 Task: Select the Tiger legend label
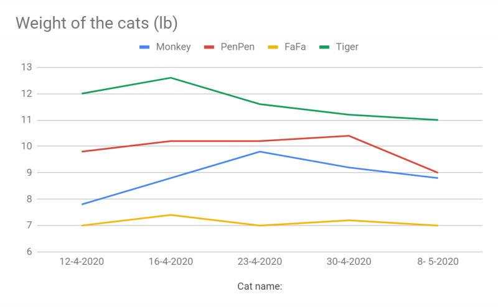tap(347, 47)
